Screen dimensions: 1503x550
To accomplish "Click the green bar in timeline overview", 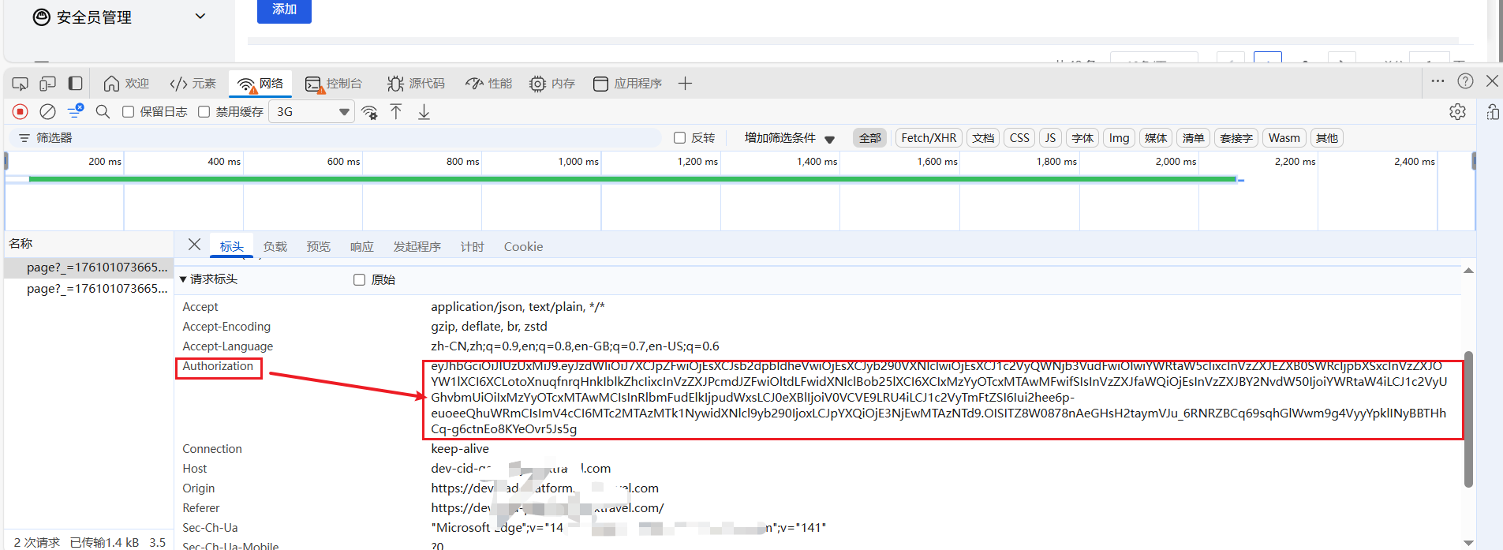I will [633, 179].
